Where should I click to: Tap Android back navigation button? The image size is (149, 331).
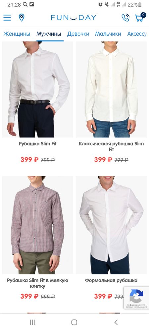coord(116,322)
